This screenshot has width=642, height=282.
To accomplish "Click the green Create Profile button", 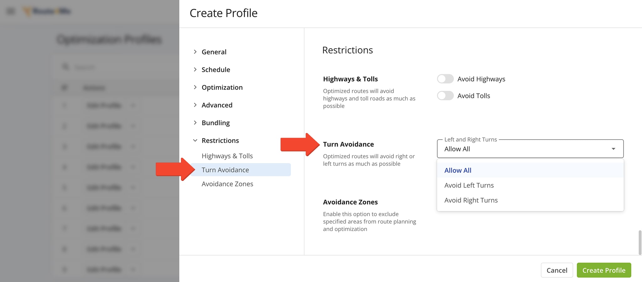I will coord(604,270).
